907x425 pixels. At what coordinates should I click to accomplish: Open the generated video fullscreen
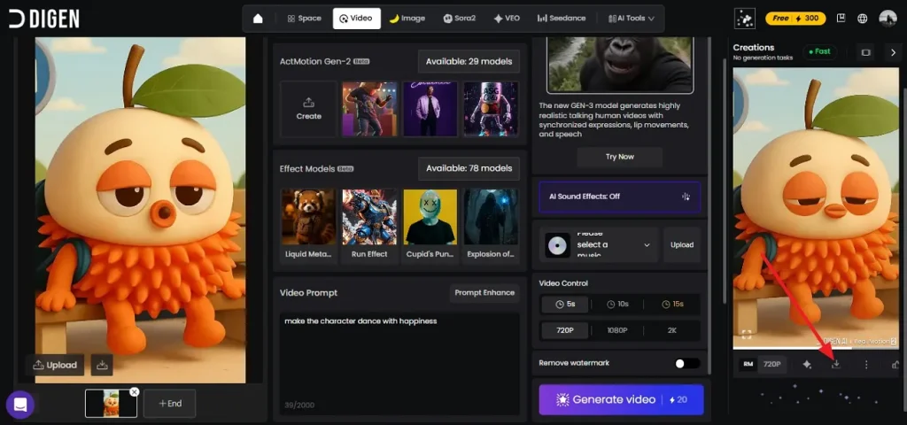[x=747, y=335]
